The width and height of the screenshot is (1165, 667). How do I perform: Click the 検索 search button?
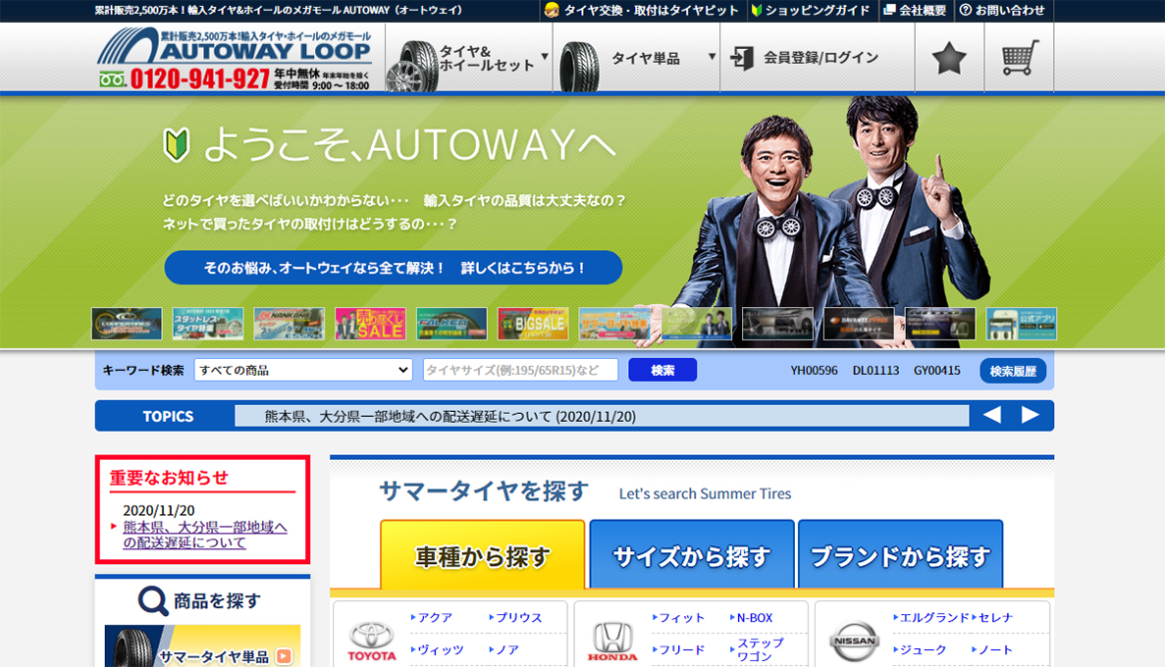tap(662, 370)
